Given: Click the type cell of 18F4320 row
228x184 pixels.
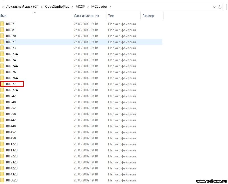Looking at the screenshot, I should (x=122, y=174).
